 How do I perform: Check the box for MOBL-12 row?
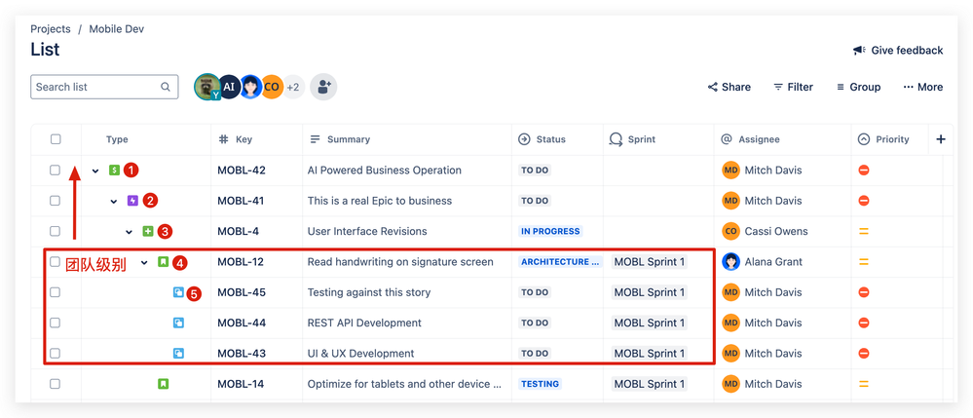point(56,261)
